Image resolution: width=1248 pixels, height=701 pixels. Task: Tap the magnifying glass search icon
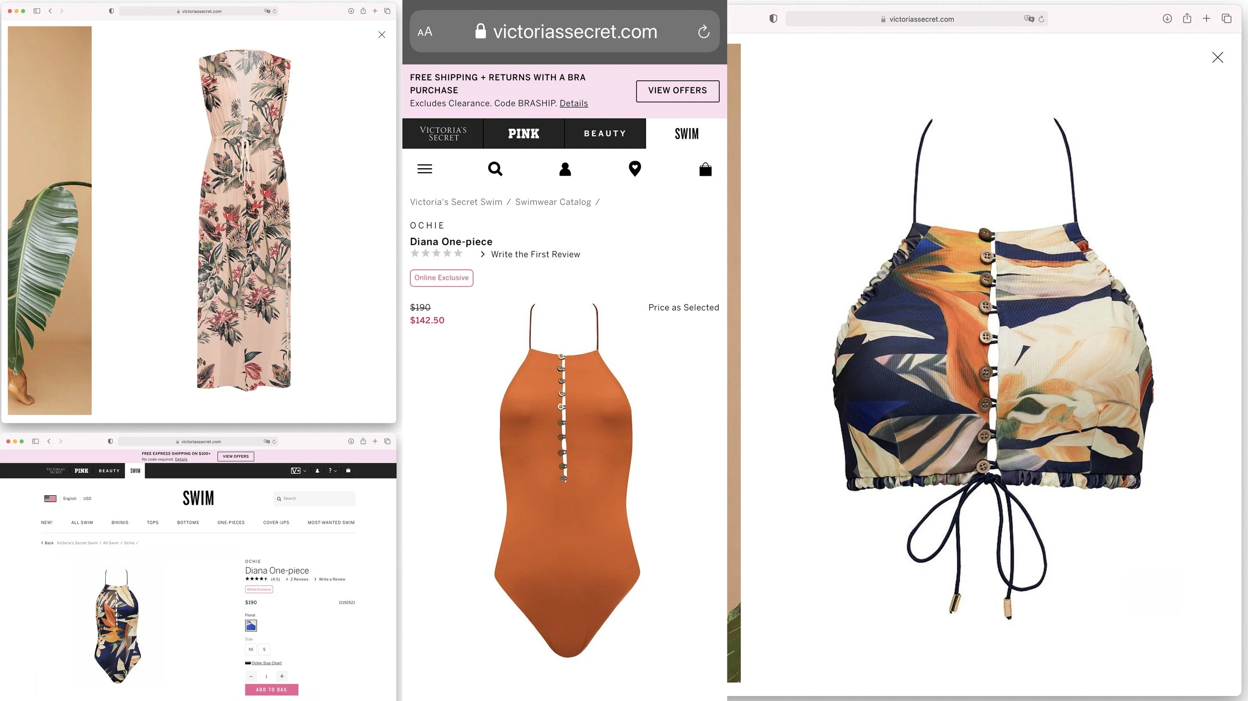click(495, 169)
